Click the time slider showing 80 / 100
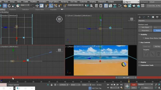 (x=126, y=77)
